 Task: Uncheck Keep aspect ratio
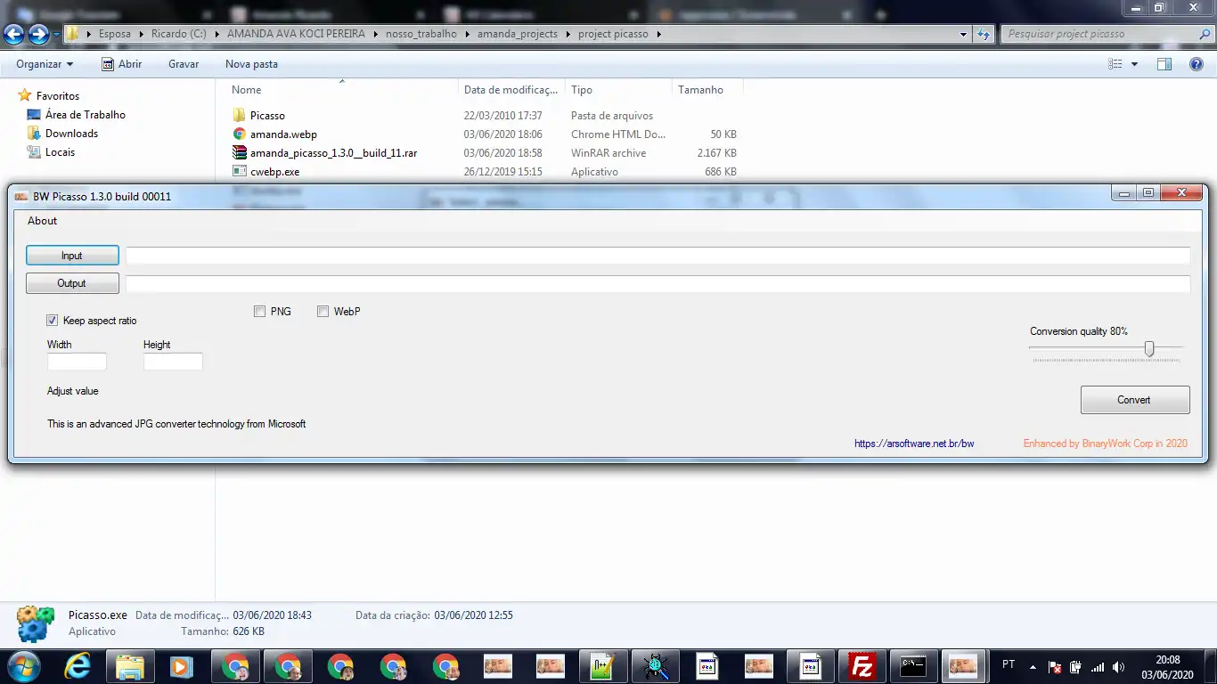click(53, 321)
